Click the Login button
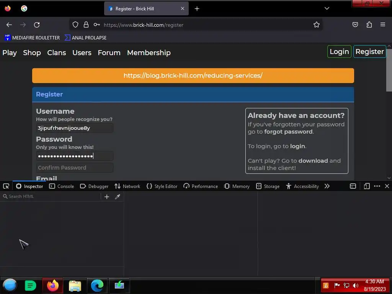Screen dimensions: 392x294 point(339,52)
